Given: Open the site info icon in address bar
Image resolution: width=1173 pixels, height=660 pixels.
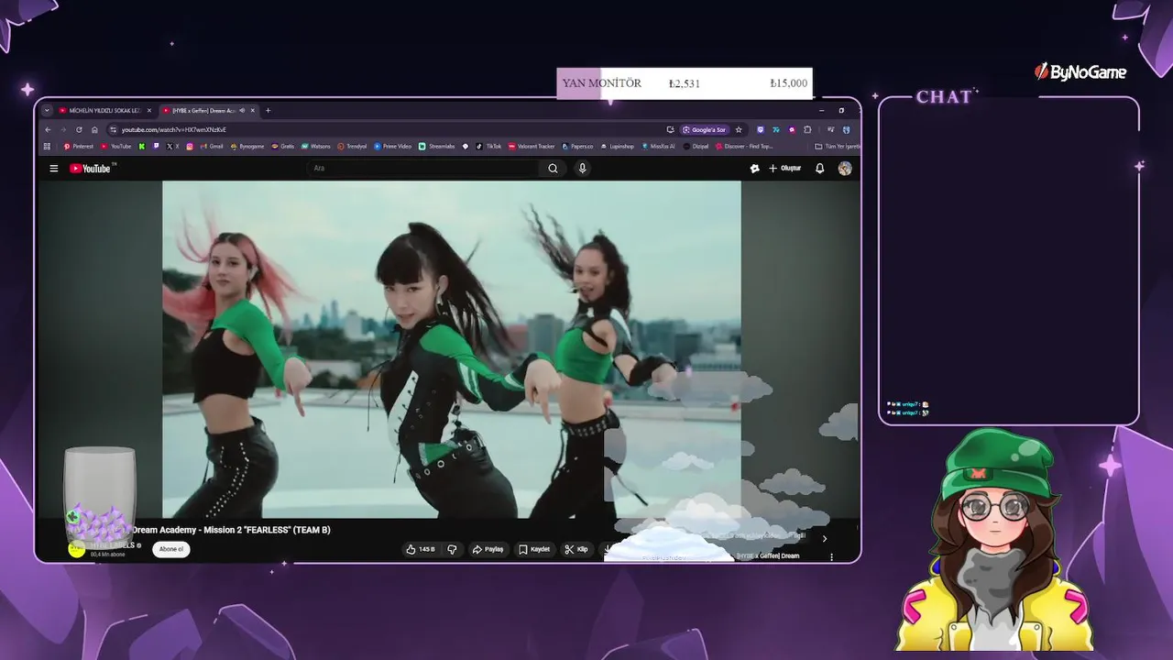Looking at the screenshot, I should point(113,130).
